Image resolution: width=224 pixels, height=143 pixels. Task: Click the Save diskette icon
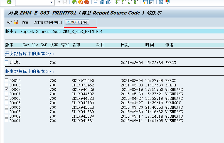[65, 2]
